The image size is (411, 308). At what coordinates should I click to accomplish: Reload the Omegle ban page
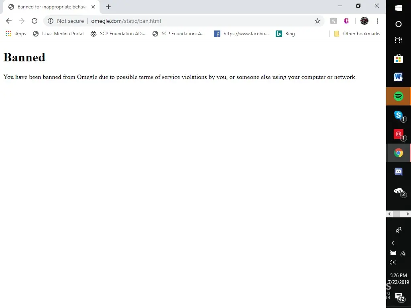click(x=35, y=21)
